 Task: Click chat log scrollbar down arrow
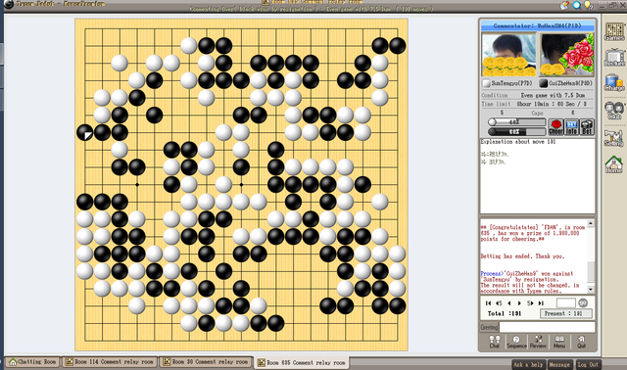click(591, 289)
